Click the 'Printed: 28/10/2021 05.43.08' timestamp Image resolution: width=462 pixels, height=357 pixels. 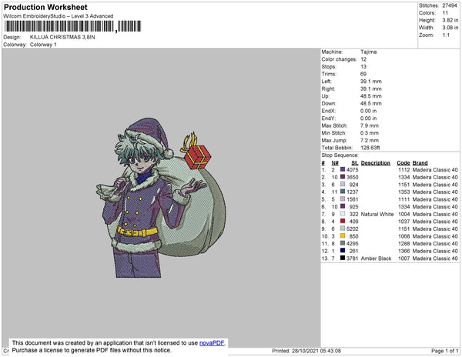(x=306, y=351)
